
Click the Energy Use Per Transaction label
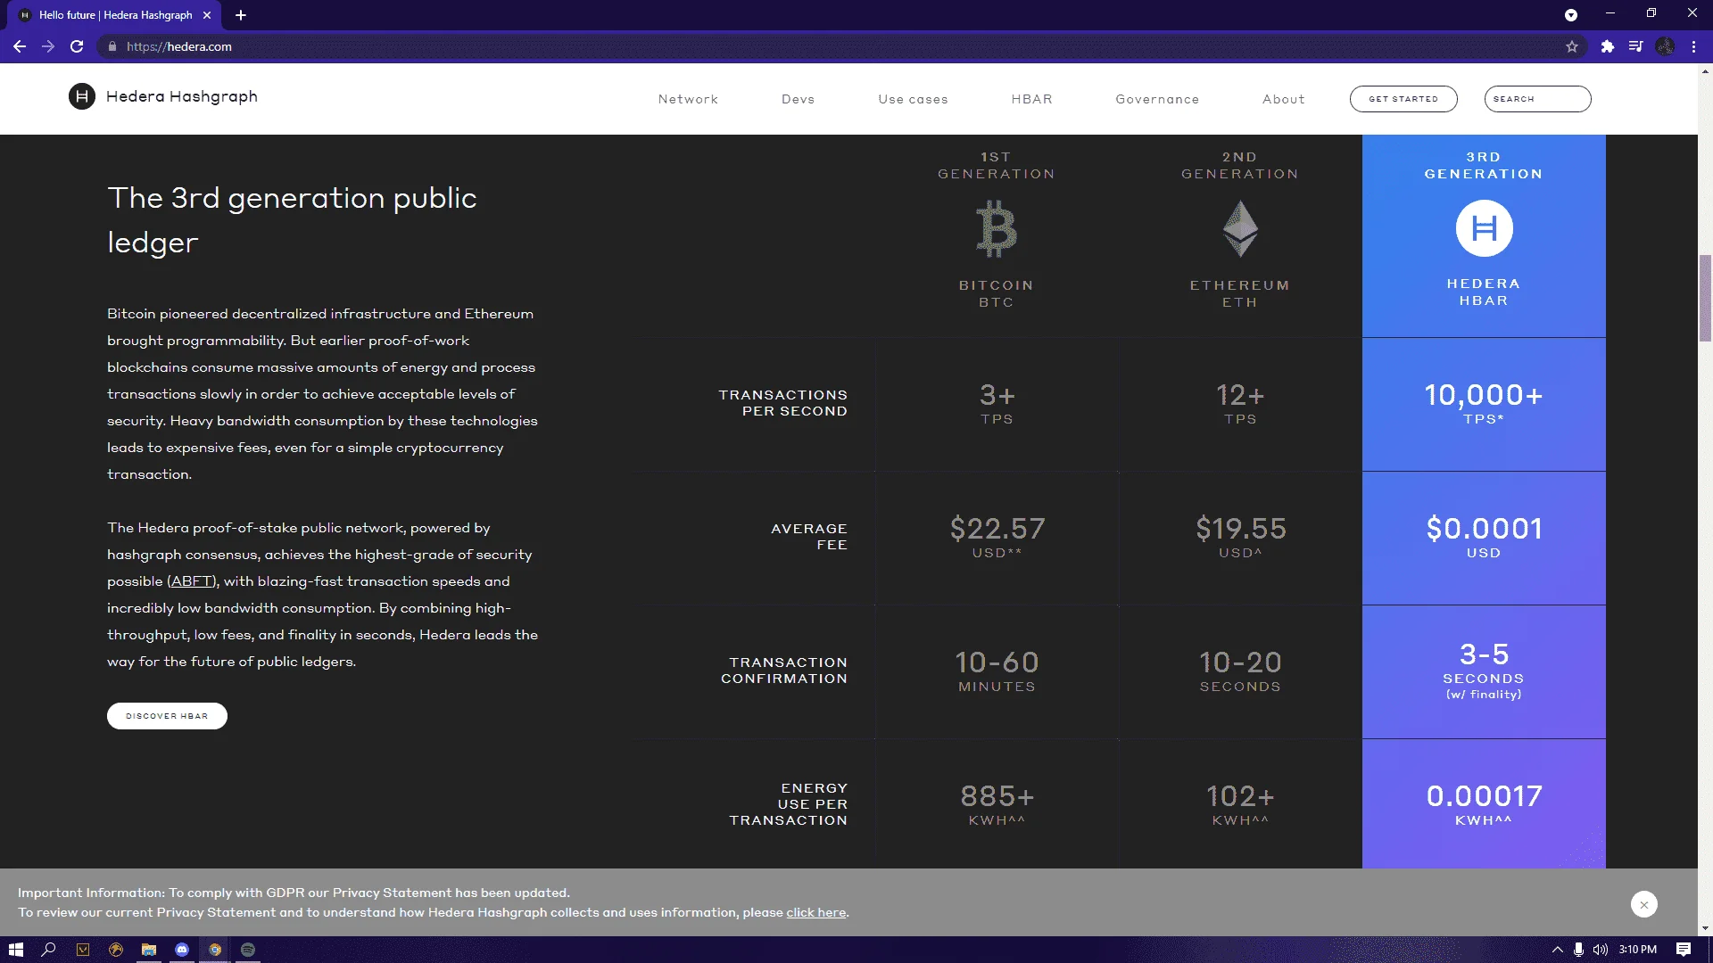tap(788, 804)
